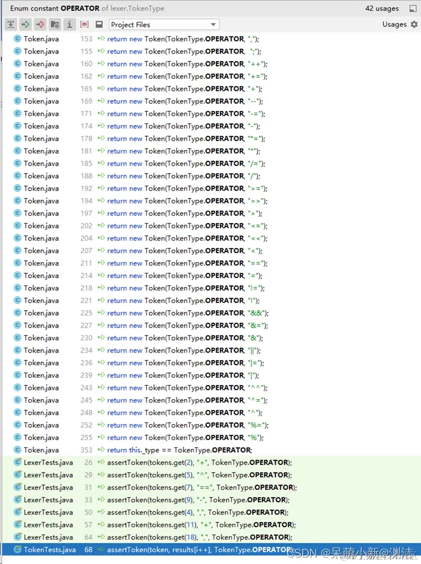Click the usage arrow icon on TokenTests line 68
421x564 pixels.
(x=101, y=549)
